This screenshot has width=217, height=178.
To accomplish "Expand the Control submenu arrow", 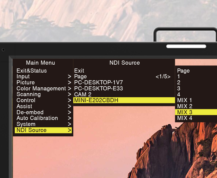I will point(70,101).
